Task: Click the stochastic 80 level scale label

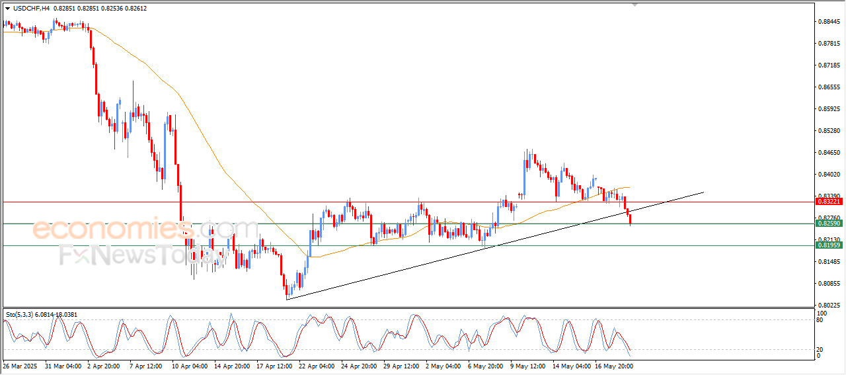Action: click(821, 320)
